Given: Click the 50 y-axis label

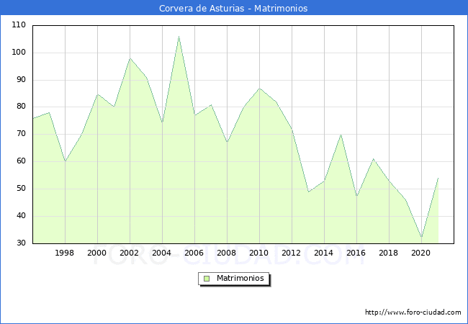Looking at the screenshot, I should [x=21, y=189].
